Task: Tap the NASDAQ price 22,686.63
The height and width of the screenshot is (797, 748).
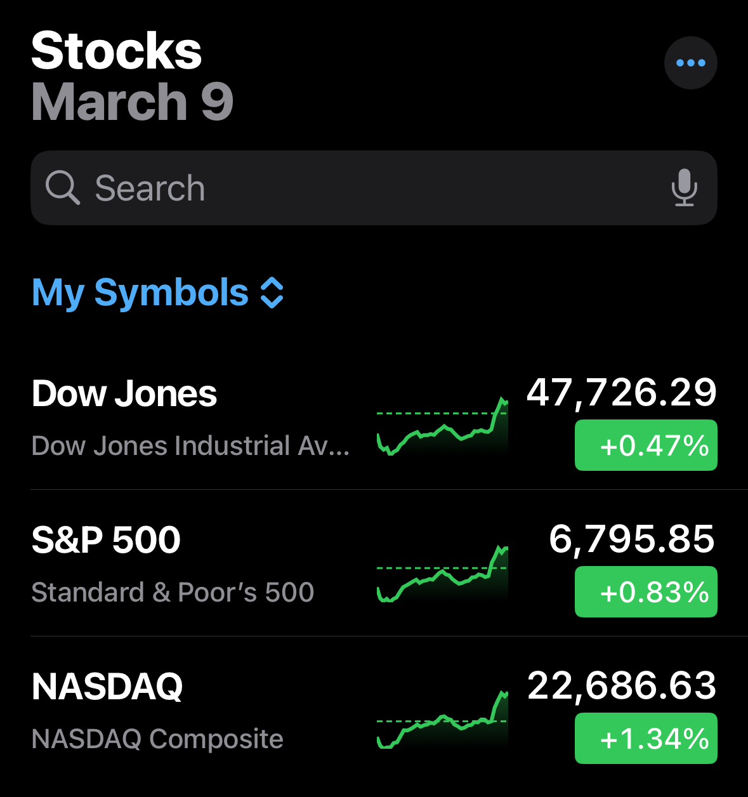Action: (x=621, y=685)
